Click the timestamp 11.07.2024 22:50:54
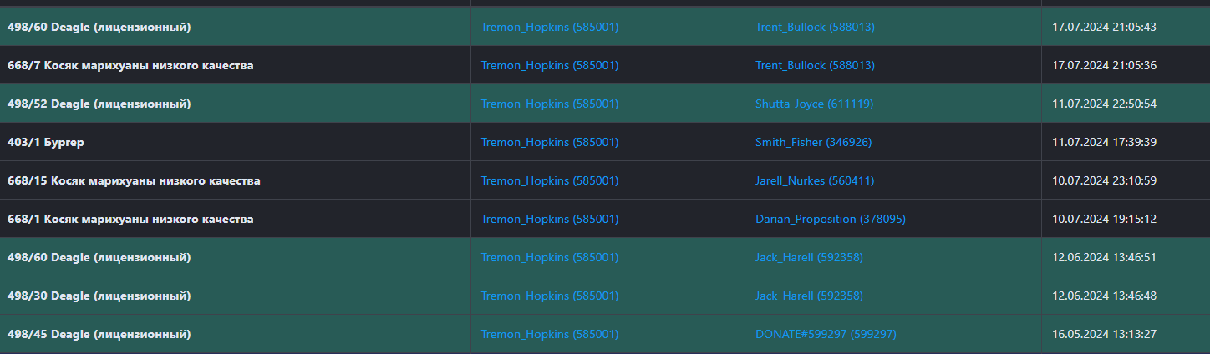The height and width of the screenshot is (354, 1210). click(1104, 104)
